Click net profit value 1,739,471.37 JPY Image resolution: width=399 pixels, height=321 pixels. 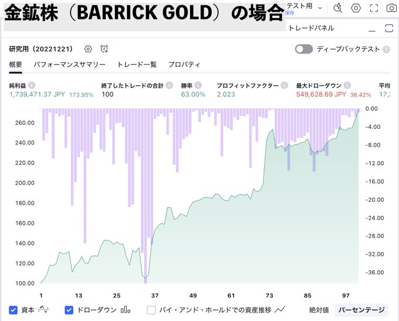[x=37, y=95]
